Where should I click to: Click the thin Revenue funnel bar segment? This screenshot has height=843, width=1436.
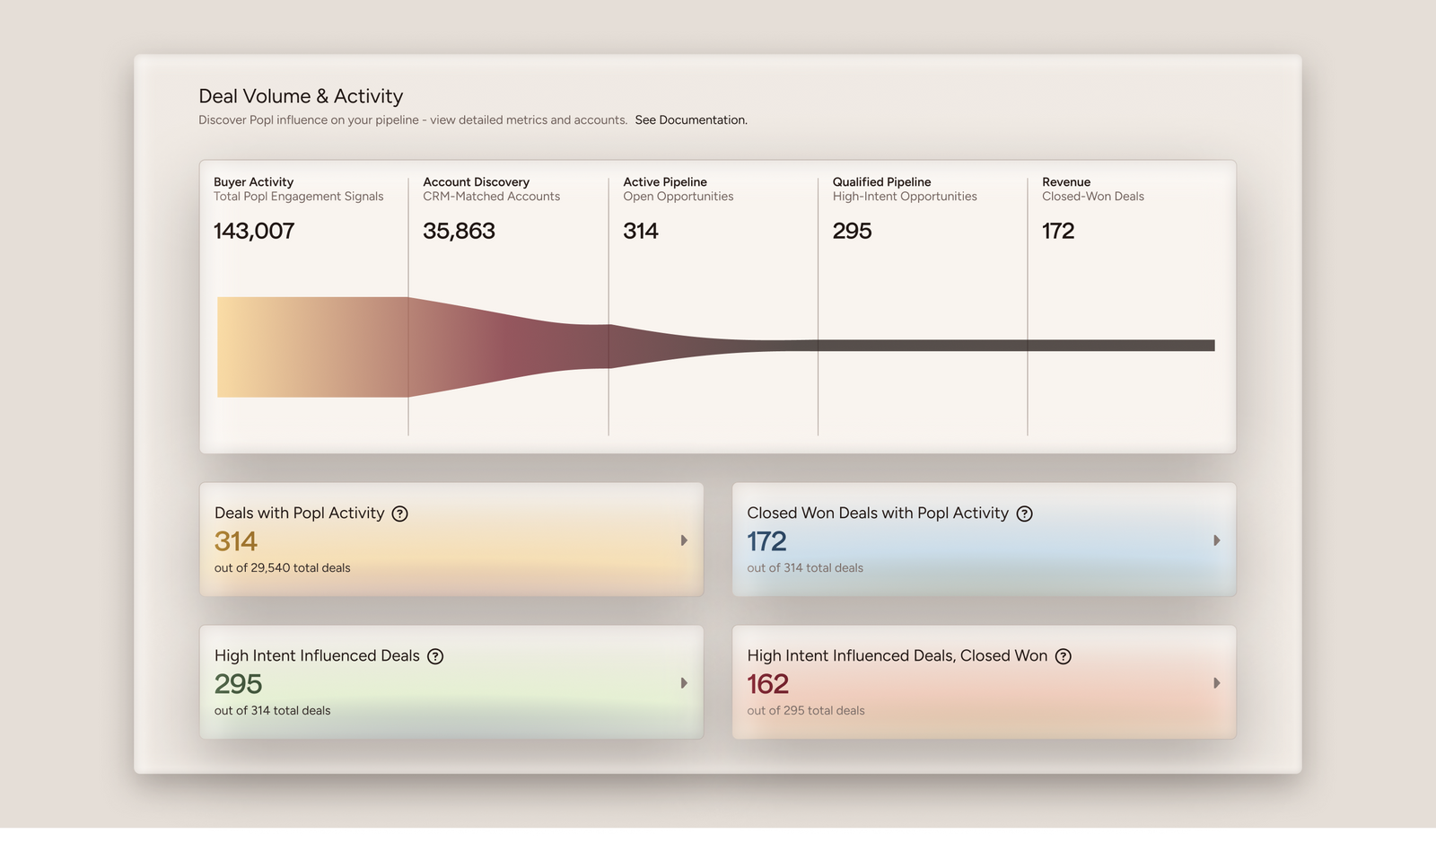tap(1121, 346)
